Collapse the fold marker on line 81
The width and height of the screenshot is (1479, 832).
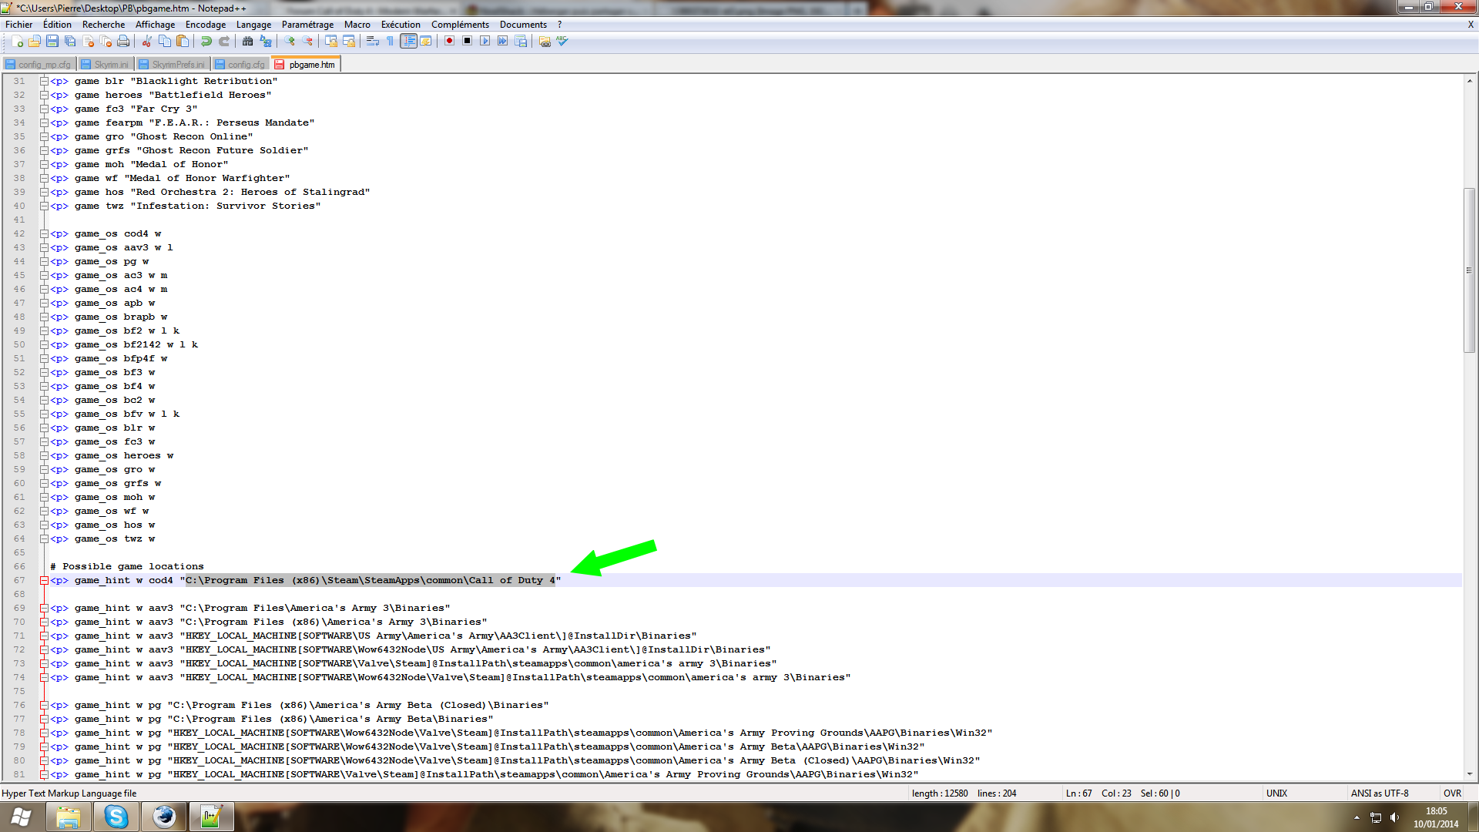pos(44,774)
